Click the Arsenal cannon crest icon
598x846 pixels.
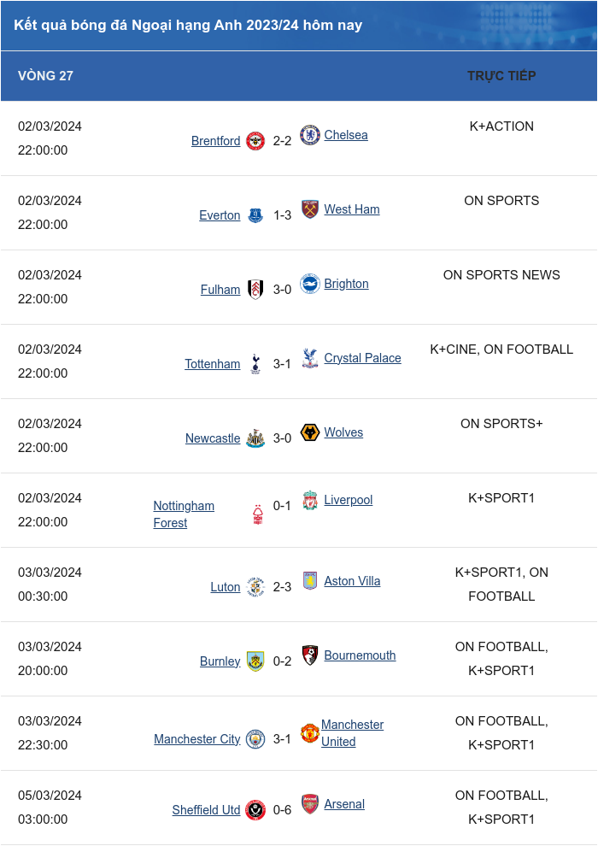pos(310,804)
